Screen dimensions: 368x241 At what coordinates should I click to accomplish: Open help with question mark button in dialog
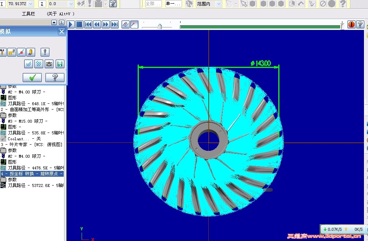point(55,77)
